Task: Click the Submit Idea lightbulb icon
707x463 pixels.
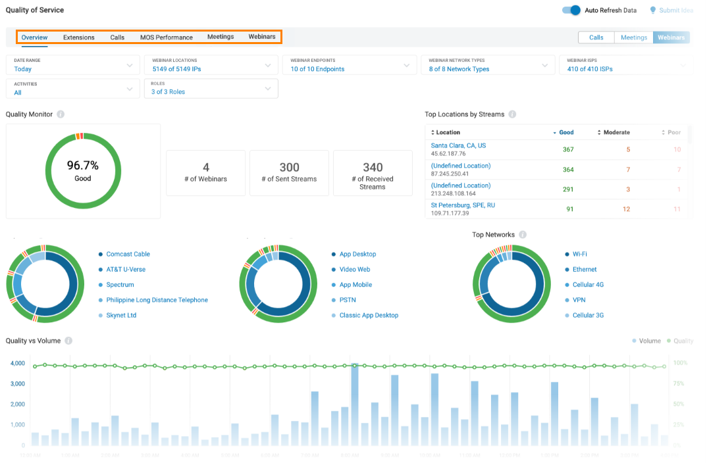Action: (x=652, y=10)
